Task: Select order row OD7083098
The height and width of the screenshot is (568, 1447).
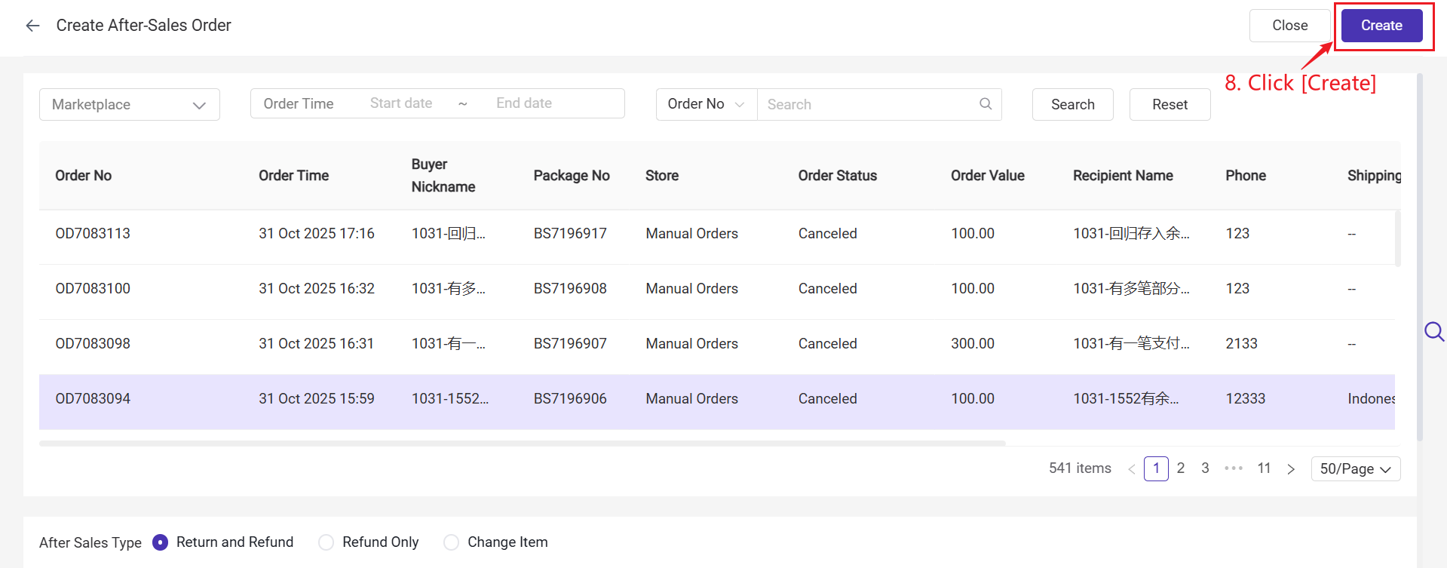Action: pos(93,344)
